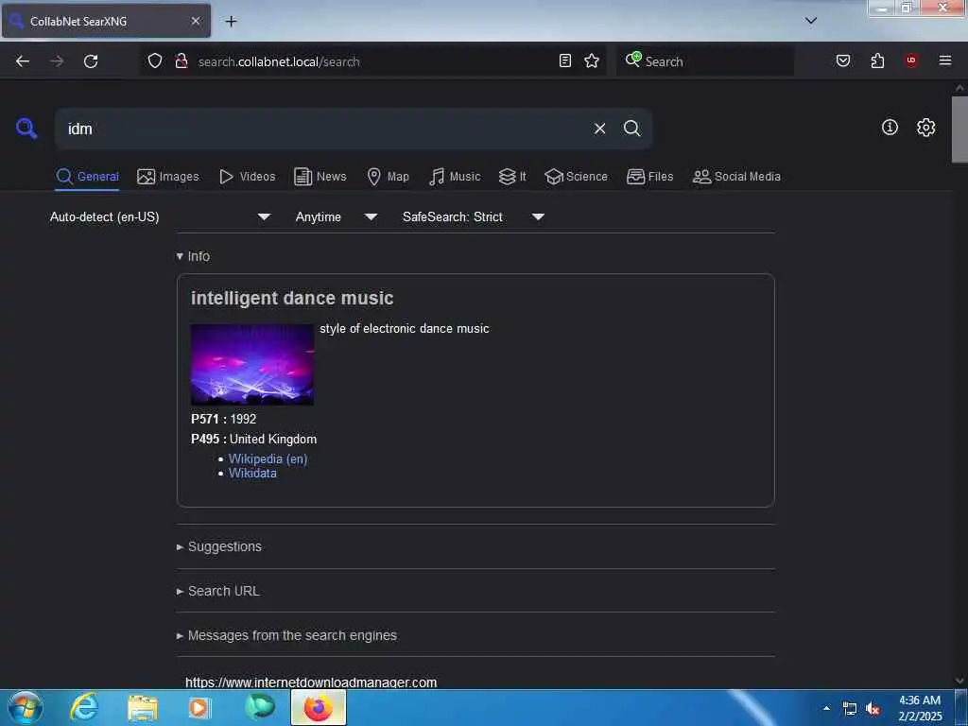968x726 pixels.
Task: Switch to the Science tab
Action: point(576,177)
